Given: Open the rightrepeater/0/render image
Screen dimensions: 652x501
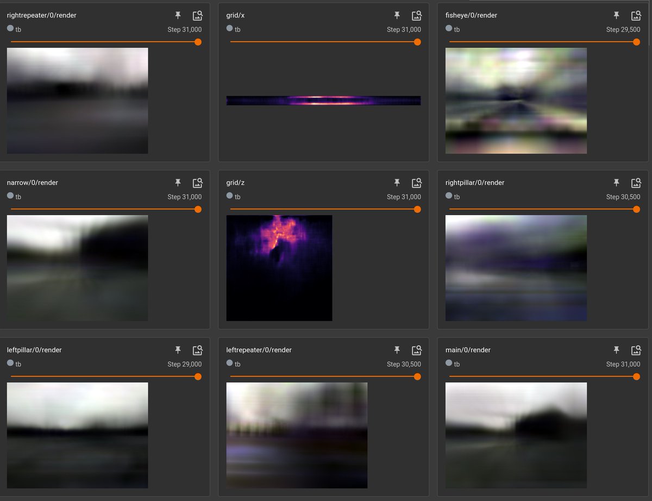Looking at the screenshot, I should [x=77, y=101].
